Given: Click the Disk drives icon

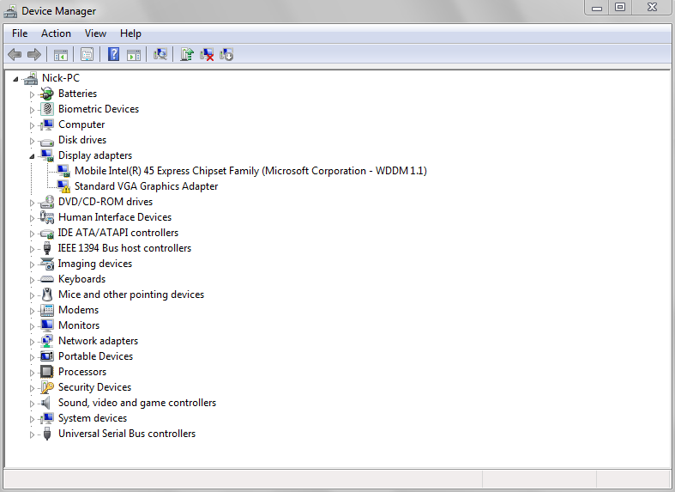Looking at the screenshot, I should (x=46, y=141).
